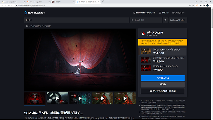Click the blue pre-purchase button
Image resolution: width=213 pixels, height=120 pixels.
pos(163,78)
